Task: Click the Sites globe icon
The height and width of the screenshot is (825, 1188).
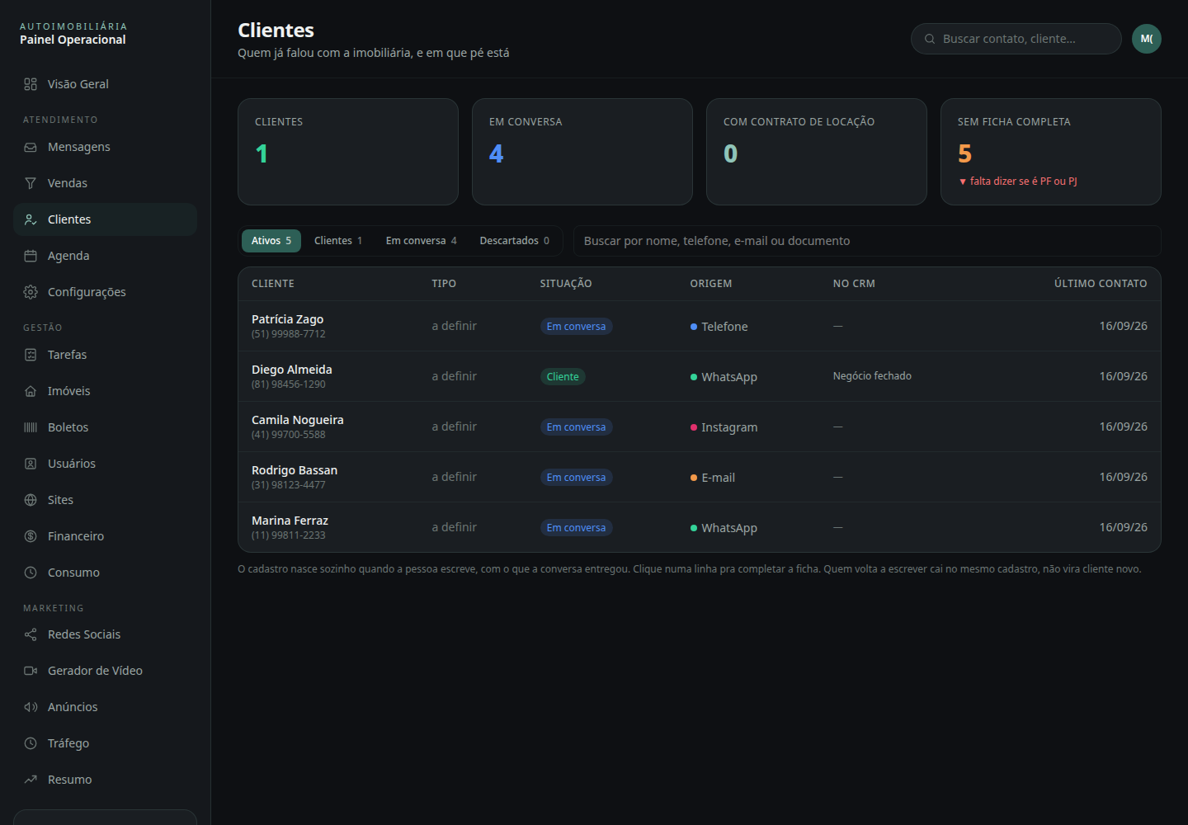Action: (x=31, y=500)
